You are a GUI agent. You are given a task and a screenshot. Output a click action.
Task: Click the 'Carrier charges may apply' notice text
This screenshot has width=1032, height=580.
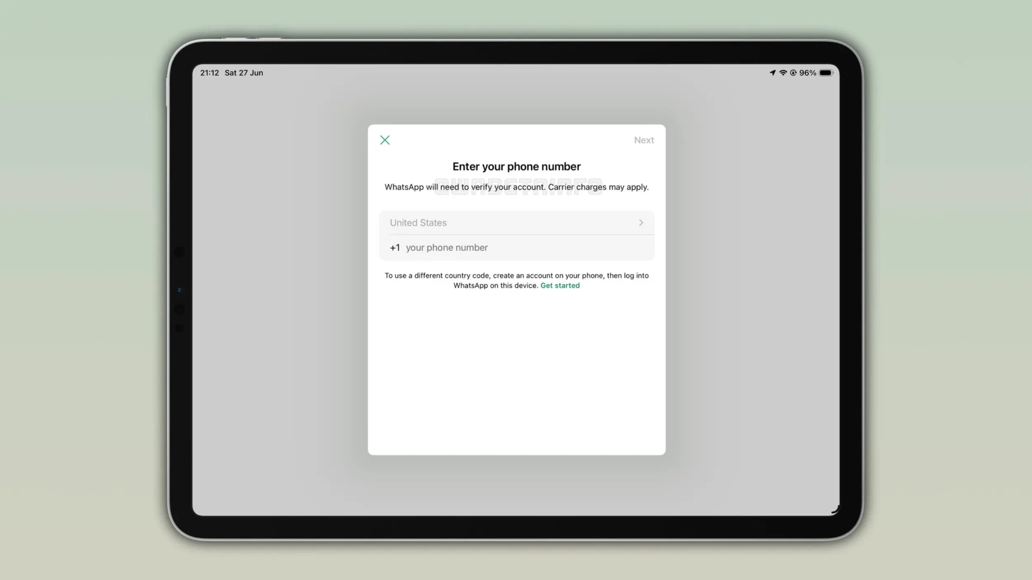[x=598, y=187]
